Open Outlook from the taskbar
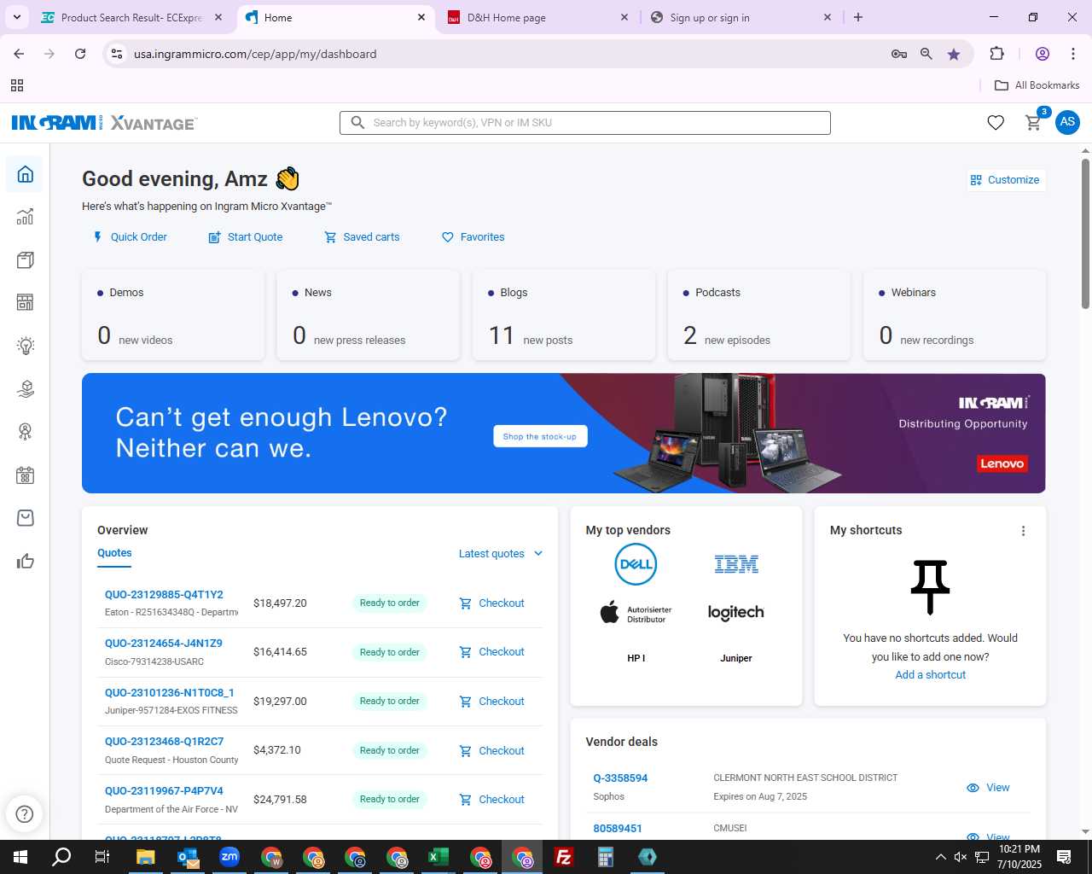This screenshot has height=874, width=1092. pyautogui.click(x=188, y=857)
